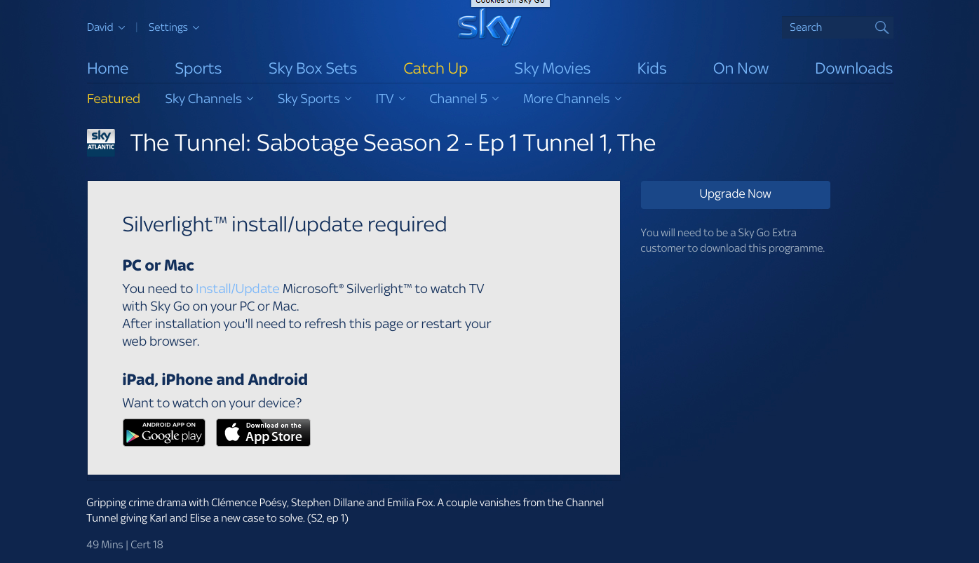Open the More Channels dropdown

[x=572, y=99]
